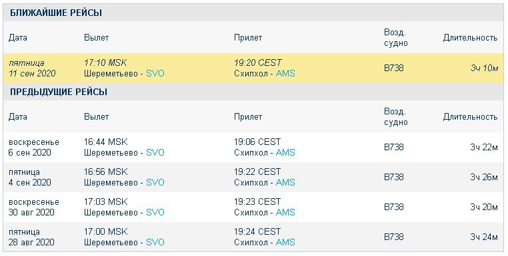508x256 pixels.
Task: Select SVO link for 30 авг 2020 flight
Action: click(x=155, y=212)
